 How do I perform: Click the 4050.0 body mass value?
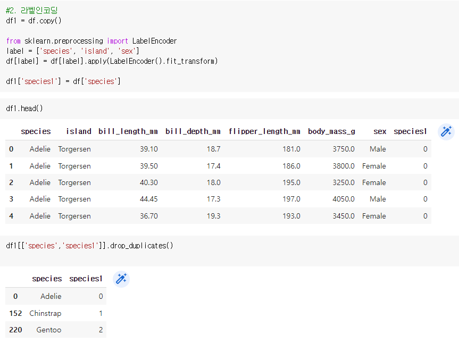344,199
